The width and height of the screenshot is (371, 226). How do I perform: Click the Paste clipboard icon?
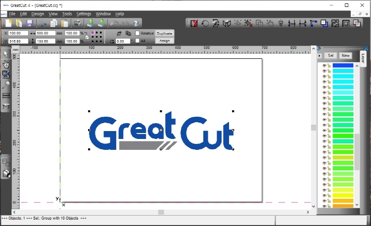point(64,23)
